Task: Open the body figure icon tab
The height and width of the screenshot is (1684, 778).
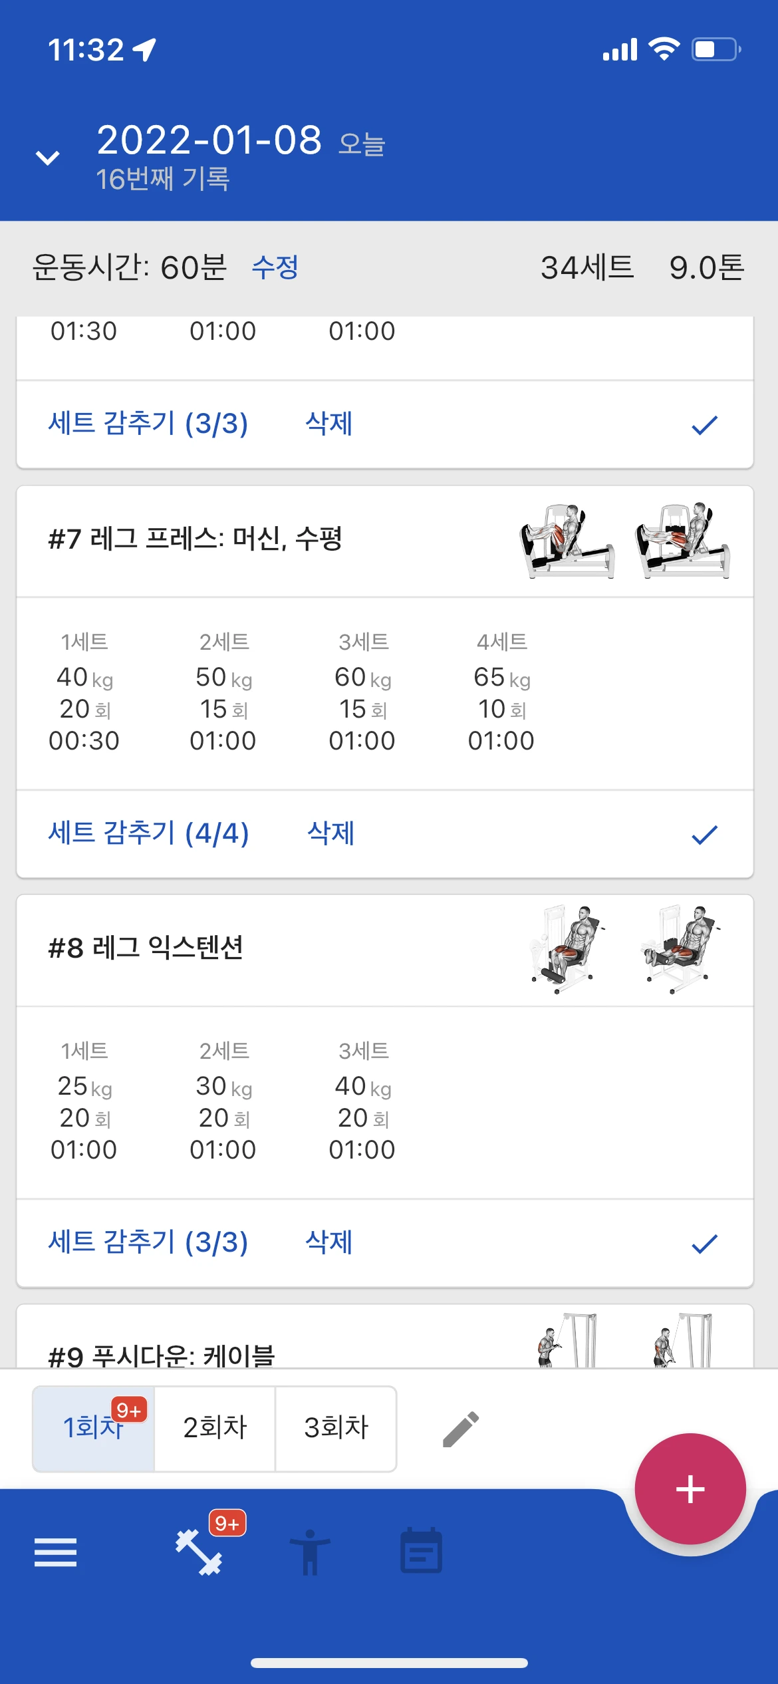Action: coord(310,1553)
